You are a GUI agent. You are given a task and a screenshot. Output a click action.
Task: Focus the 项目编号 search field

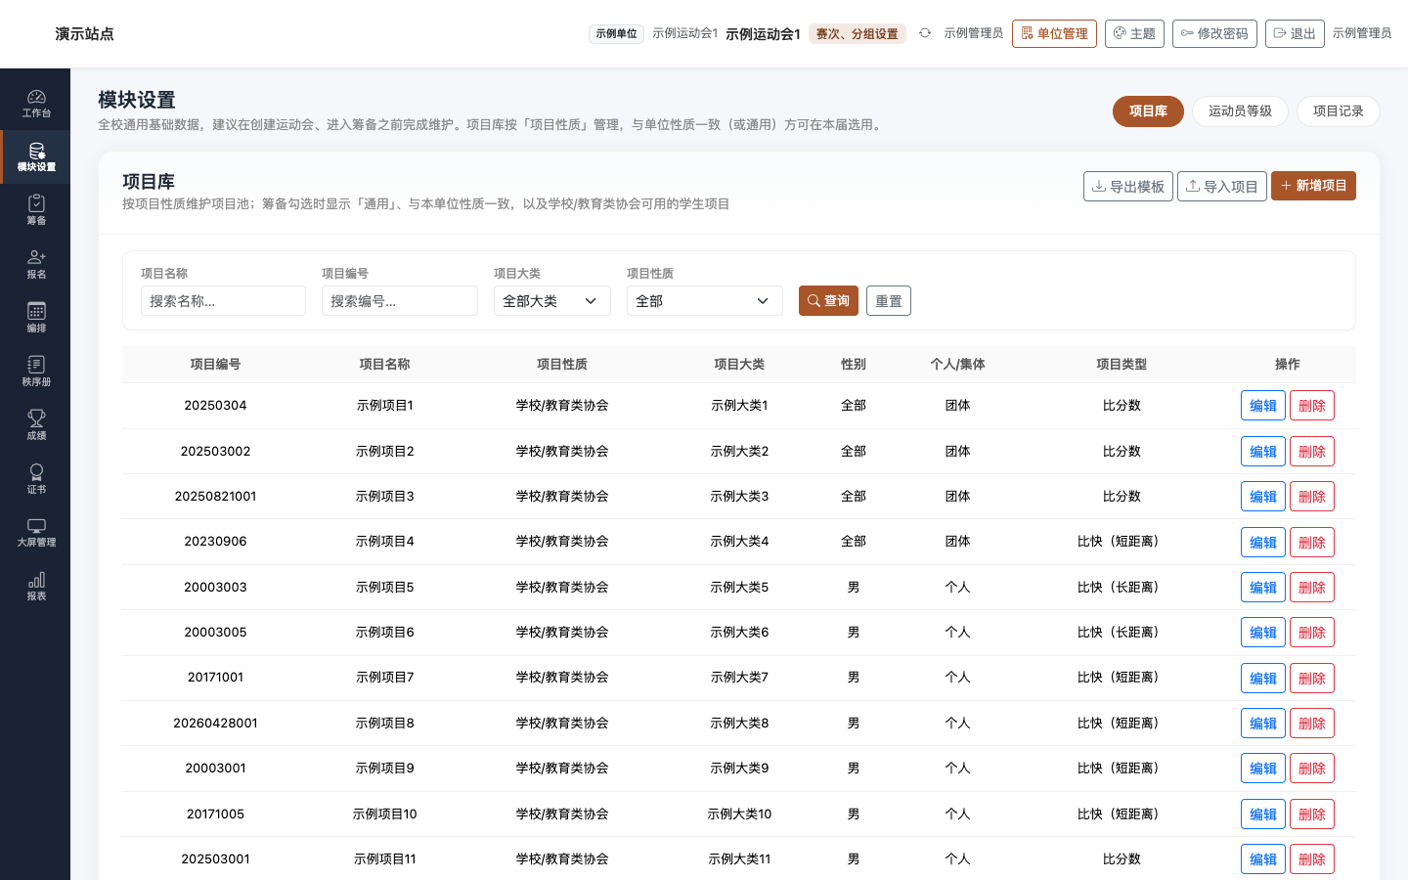(x=400, y=301)
